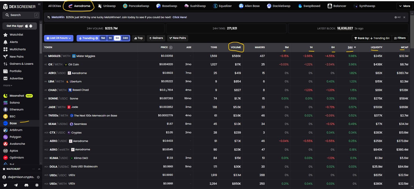The height and width of the screenshot is (189, 414).
Task: Select Solana chain
Action: coord(14,103)
